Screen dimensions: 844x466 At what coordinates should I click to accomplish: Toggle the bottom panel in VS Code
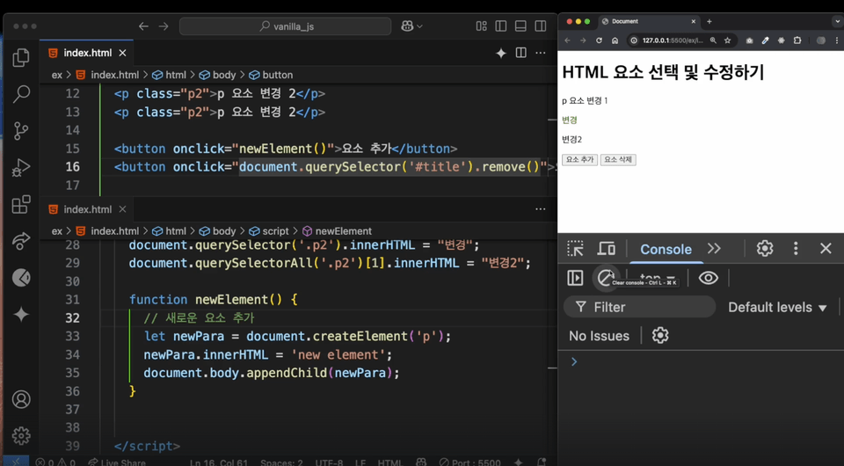[520, 25]
